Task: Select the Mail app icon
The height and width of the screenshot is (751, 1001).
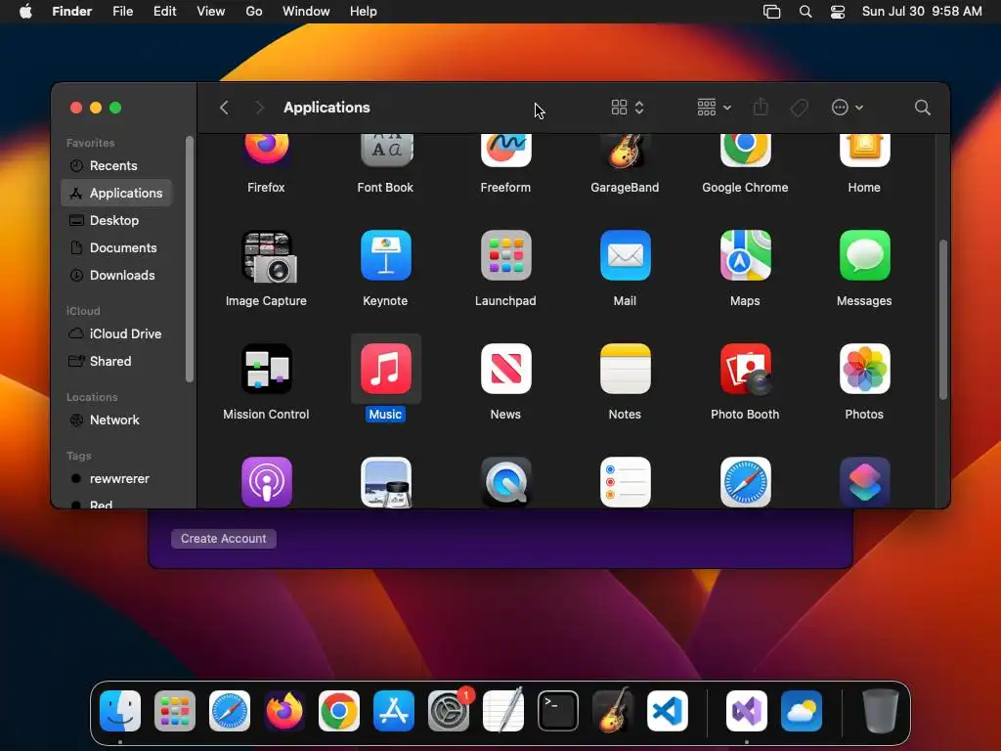Action: tap(625, 255)
